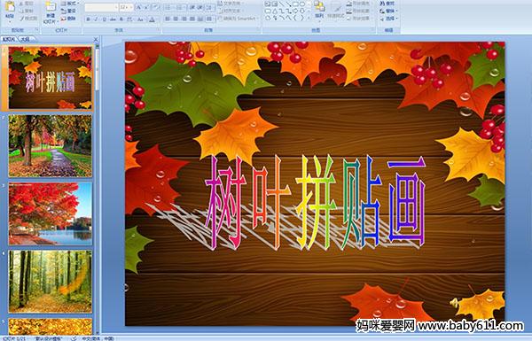This screenshot has width=532, height=341.
Task: Click the Character Spacing icon
Action: pyautogui.click(x=130, y=19)
